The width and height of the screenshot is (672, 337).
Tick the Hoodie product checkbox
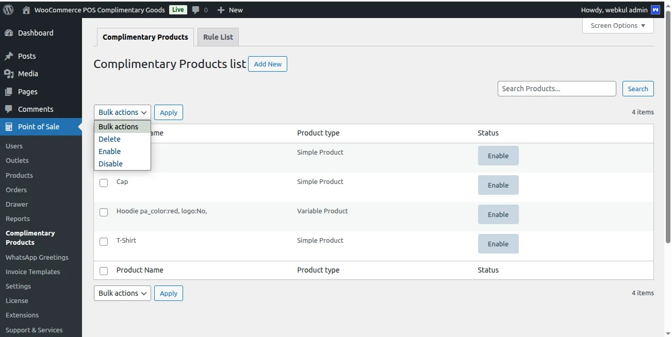point(104,212)
